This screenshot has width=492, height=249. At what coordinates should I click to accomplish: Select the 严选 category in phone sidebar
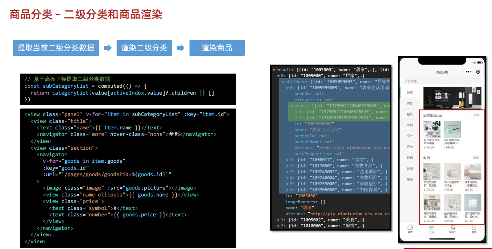click(x=410, y=147)
